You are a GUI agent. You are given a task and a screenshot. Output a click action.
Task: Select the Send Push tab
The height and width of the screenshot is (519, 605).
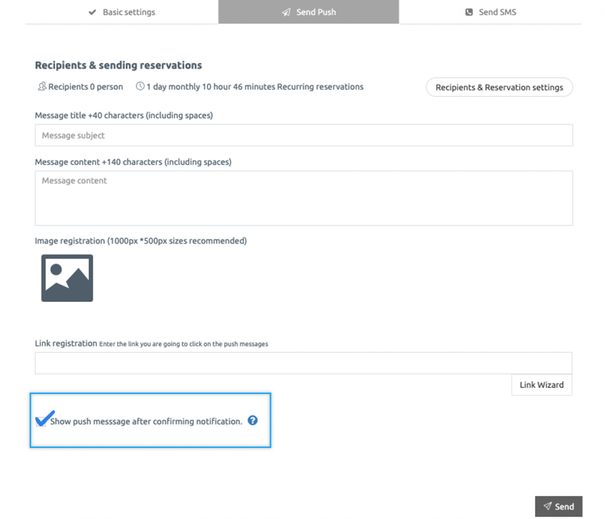click(x=308, y=12)
